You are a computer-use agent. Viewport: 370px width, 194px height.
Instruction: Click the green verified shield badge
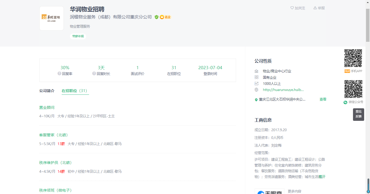tap(157, 17)
